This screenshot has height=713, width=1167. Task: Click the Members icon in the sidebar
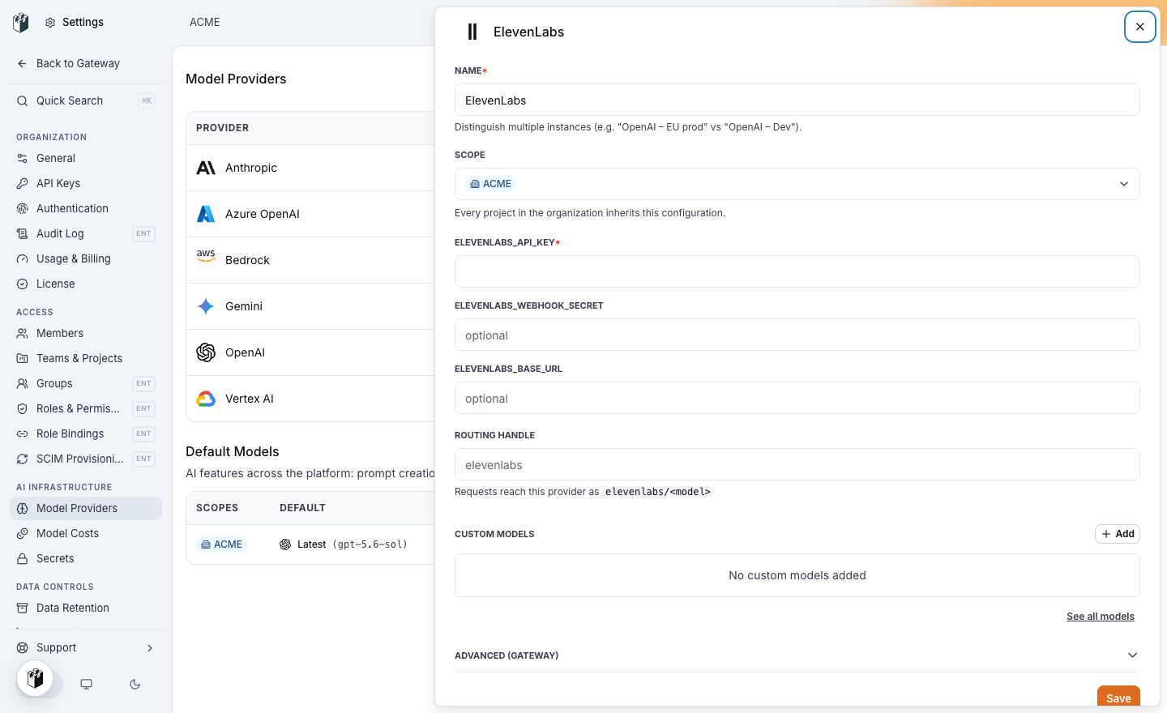coord(23,333)
